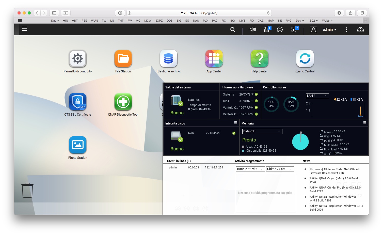The height and width of the screenshot is (235, 383).
Task: Show the Safari bookmarks grid
Action: coord(20,21)
